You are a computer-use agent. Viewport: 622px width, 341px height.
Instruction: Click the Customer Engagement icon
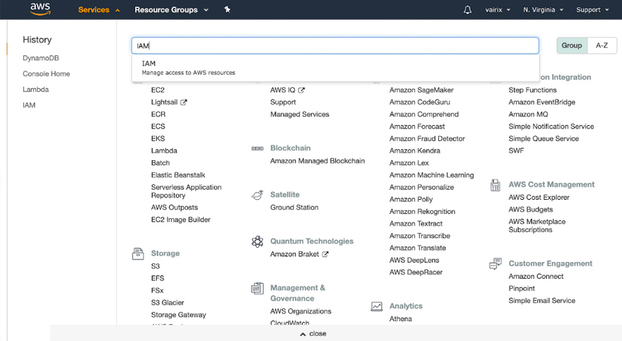[x=495, y=264]
